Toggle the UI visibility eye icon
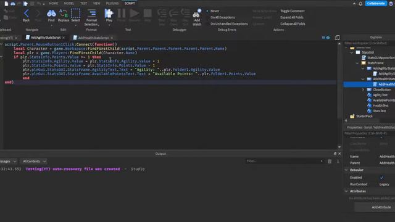395x222 pixels. 326,38
